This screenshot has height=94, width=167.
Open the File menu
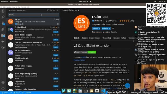pyautogui.click(x=1, y=7)
